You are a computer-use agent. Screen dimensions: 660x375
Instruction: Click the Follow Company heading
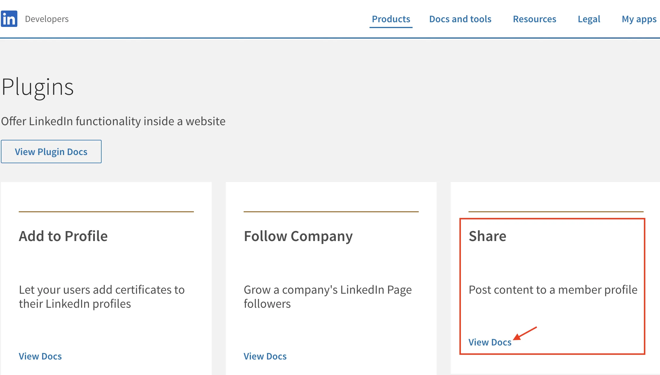coord(298,236)
